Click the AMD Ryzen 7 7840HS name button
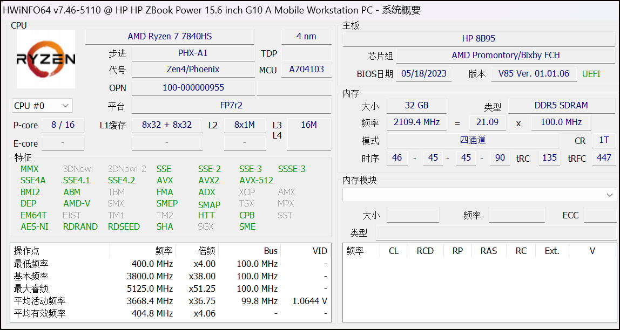 coord(170,37)
